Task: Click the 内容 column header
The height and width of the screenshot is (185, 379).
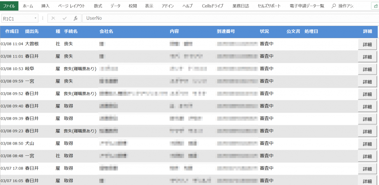Action: (x=174, y=32)
